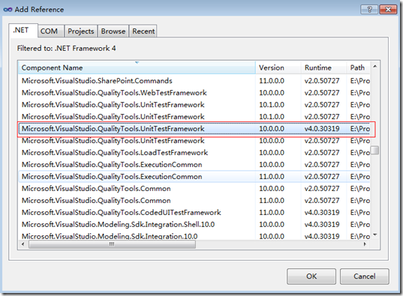Viewport: 403px width, 296px height.
Task: Click the horizontal scrollbar right arrow
Action: (x=365, y=244)
